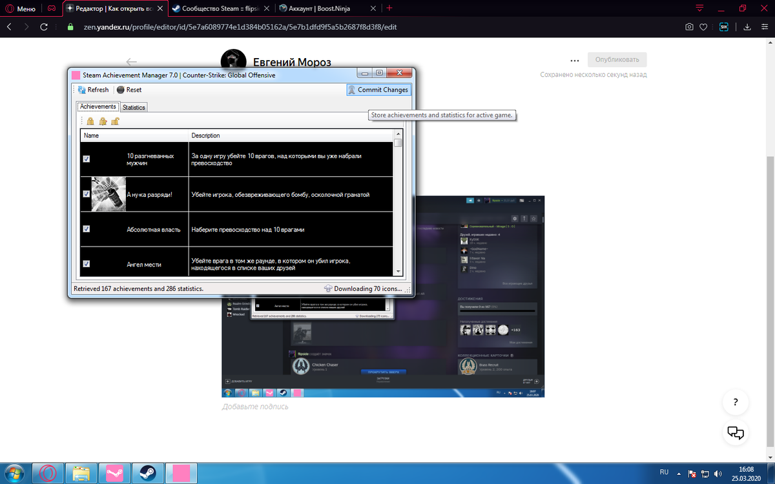Click the Action Center flag tray icon
The image size is (775, 484).
[693, 473]
